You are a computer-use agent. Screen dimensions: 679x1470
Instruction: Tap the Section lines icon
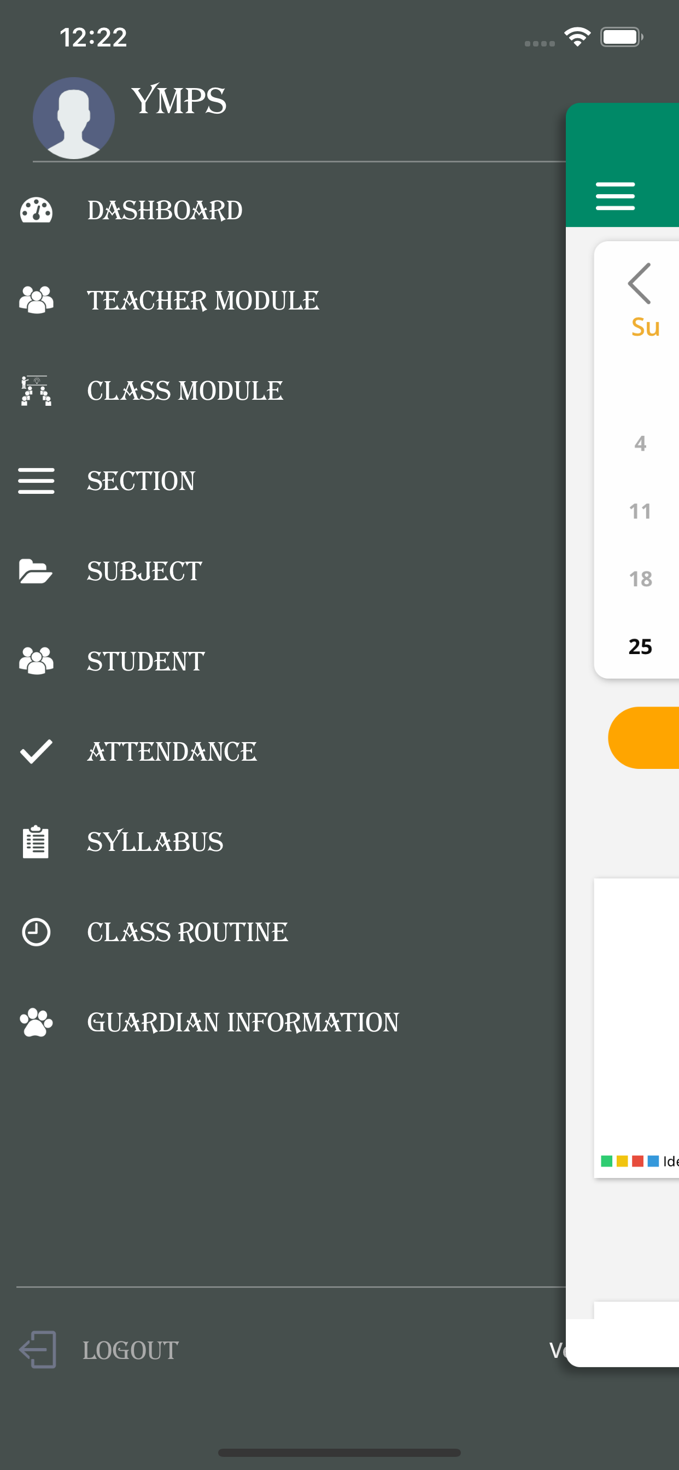[x=37, y=481]
